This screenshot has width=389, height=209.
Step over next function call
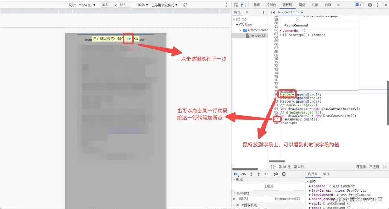click(x=244, y=174)
